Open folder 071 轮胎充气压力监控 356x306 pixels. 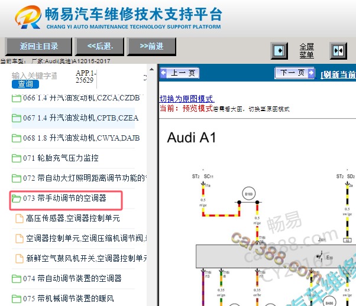pos(61,158)
